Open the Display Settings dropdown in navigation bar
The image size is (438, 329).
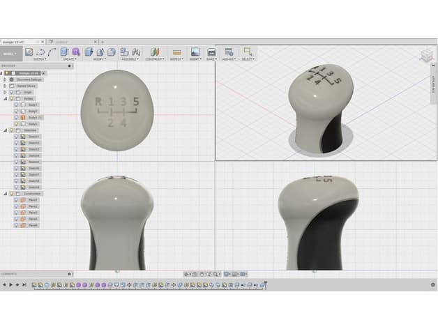(x=227, y=274)
